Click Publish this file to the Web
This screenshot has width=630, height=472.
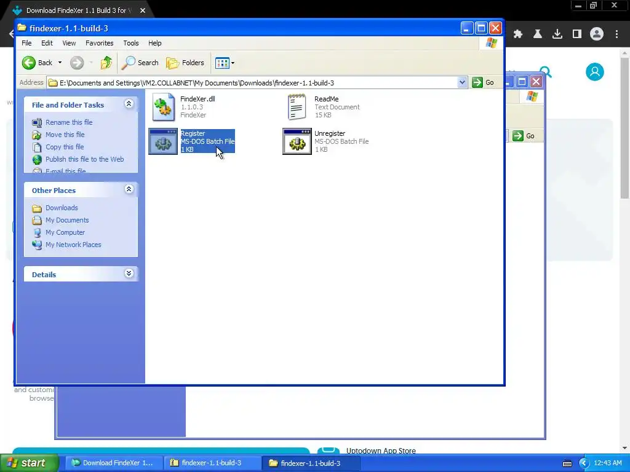[x=84, y=159]
